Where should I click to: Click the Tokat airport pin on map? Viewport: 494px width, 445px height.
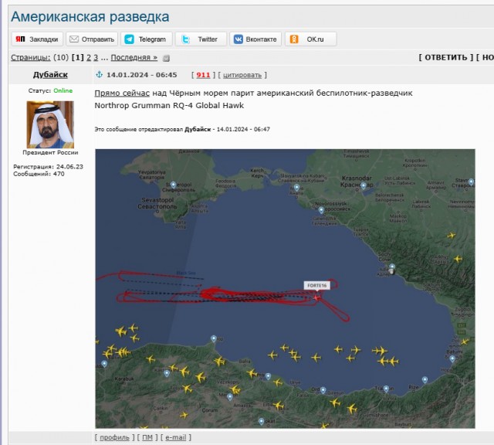pyautogui.click(x=261, y=421)
